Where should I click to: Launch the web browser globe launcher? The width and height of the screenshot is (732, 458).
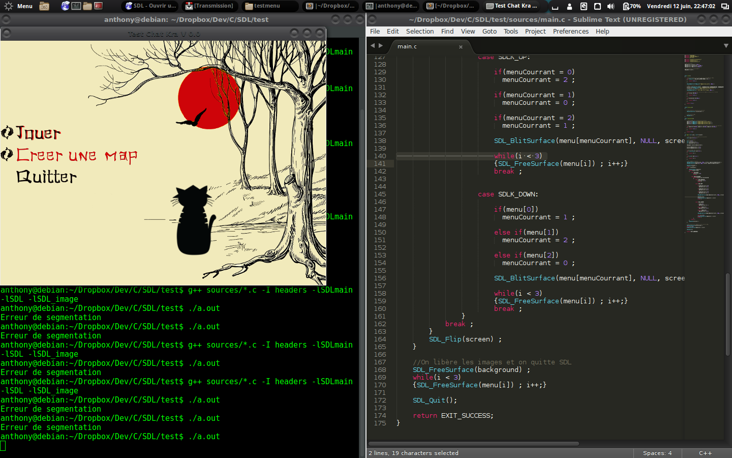tap(65, 6)
